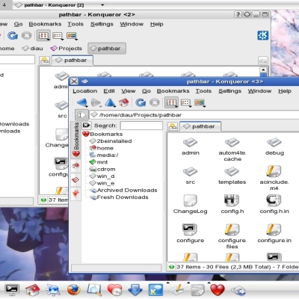Toggle the icon view mode button
The image size is (299, 299).
[171, 102]
